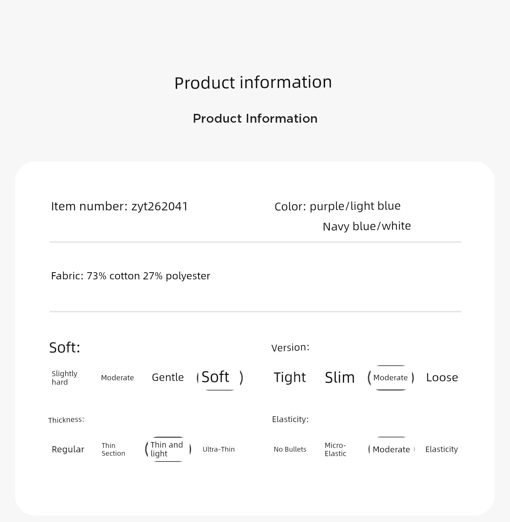Image resolution: width=510 pixels, height=522 pixels.
Task: Choose the 'Thin Section' thickness option
Action: (113, 449)
